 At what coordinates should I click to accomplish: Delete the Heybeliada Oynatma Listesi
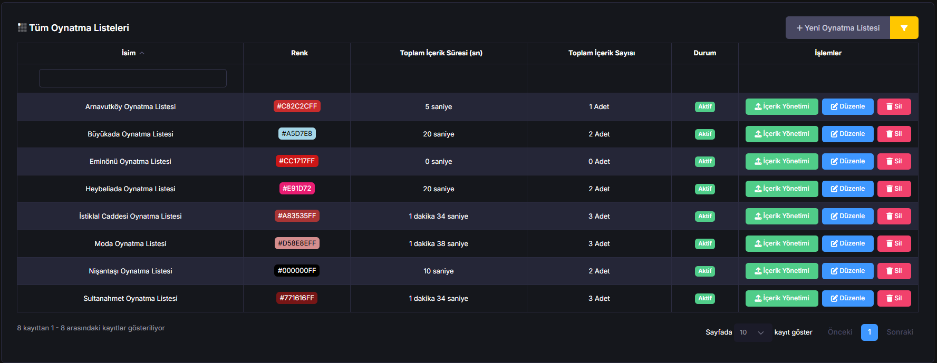tap(894, 189)
